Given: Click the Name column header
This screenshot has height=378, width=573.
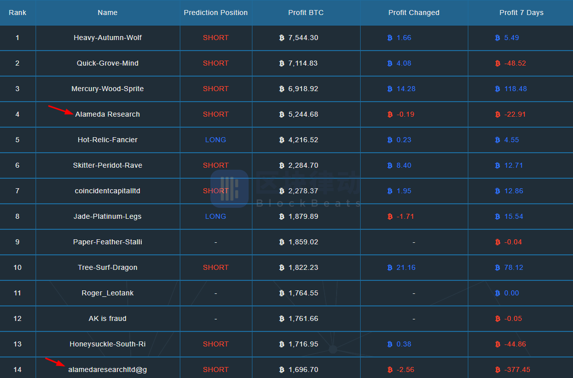Looking at the screenshot, I should coord(107,13).
